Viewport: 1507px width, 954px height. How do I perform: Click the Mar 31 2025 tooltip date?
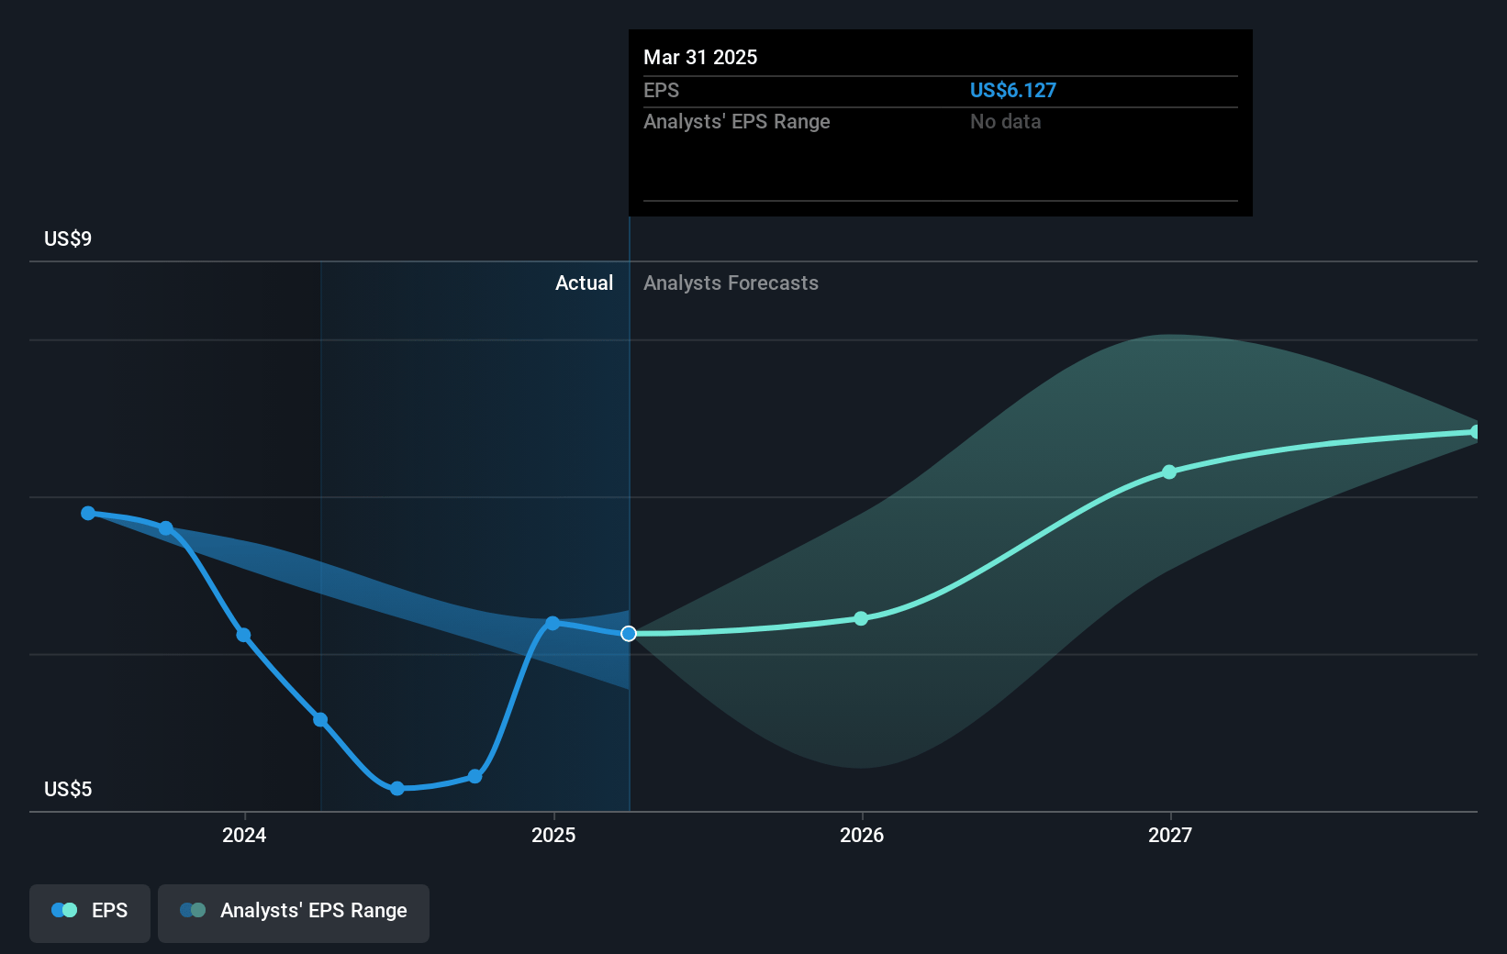[x=700, y=57]
